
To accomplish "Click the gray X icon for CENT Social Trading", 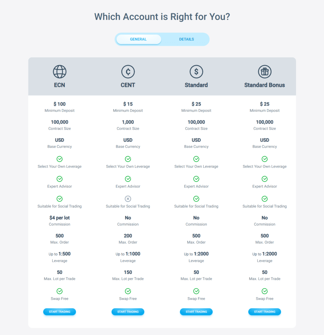I will click(128, 199).
